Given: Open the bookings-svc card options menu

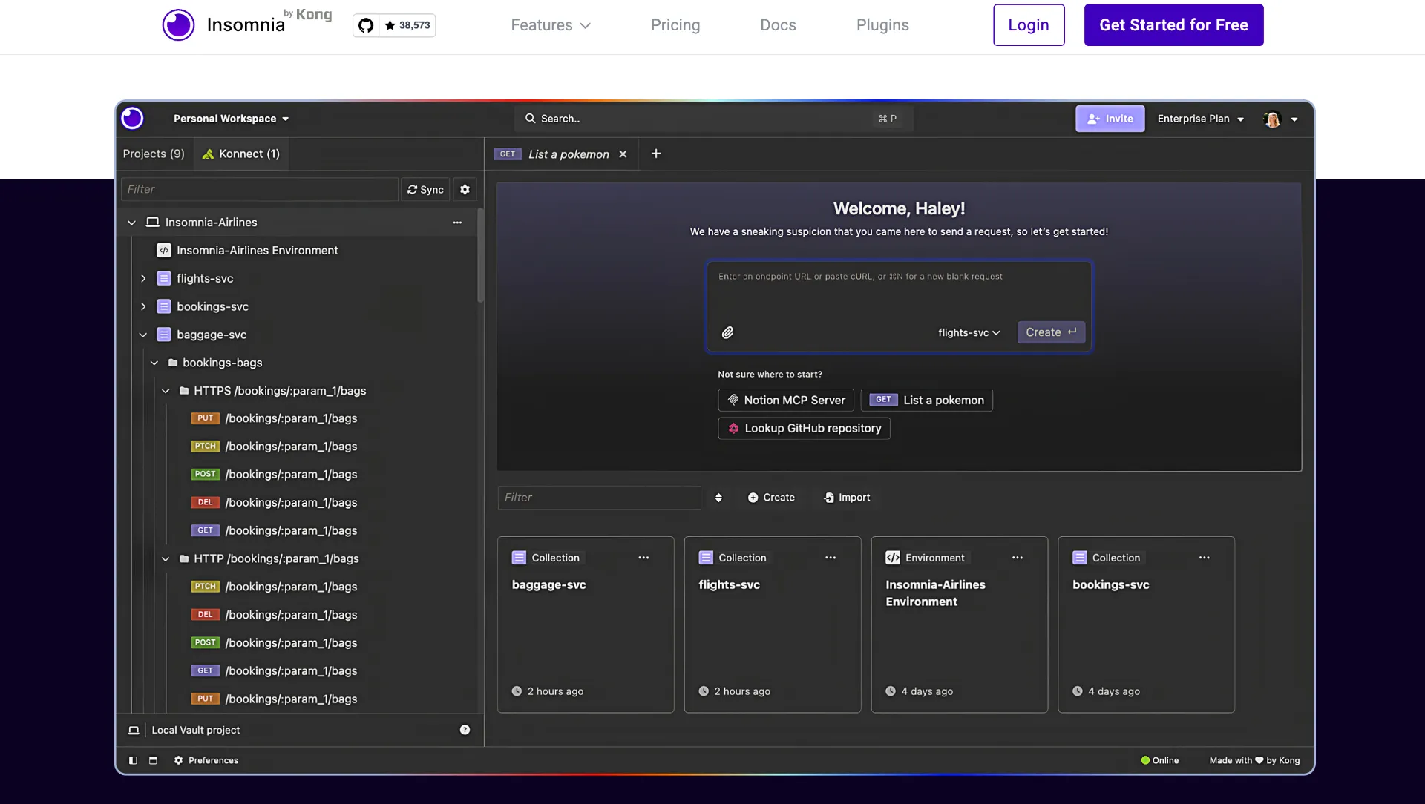Looking at the screenshot, I should [x=1205, y=558].
